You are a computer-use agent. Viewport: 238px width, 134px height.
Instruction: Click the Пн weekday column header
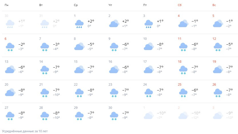coord(6,5)
